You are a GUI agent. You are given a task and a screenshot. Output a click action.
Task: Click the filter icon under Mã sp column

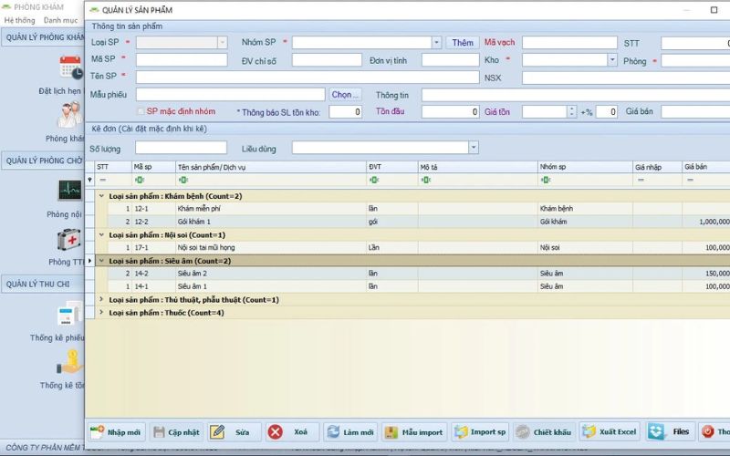coord(140,180)
